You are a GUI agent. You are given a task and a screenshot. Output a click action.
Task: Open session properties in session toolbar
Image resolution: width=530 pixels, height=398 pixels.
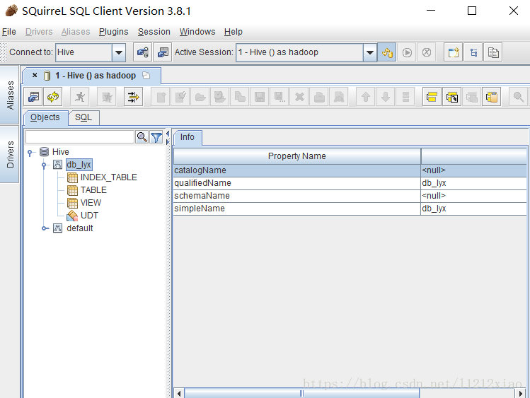point(33,98)
